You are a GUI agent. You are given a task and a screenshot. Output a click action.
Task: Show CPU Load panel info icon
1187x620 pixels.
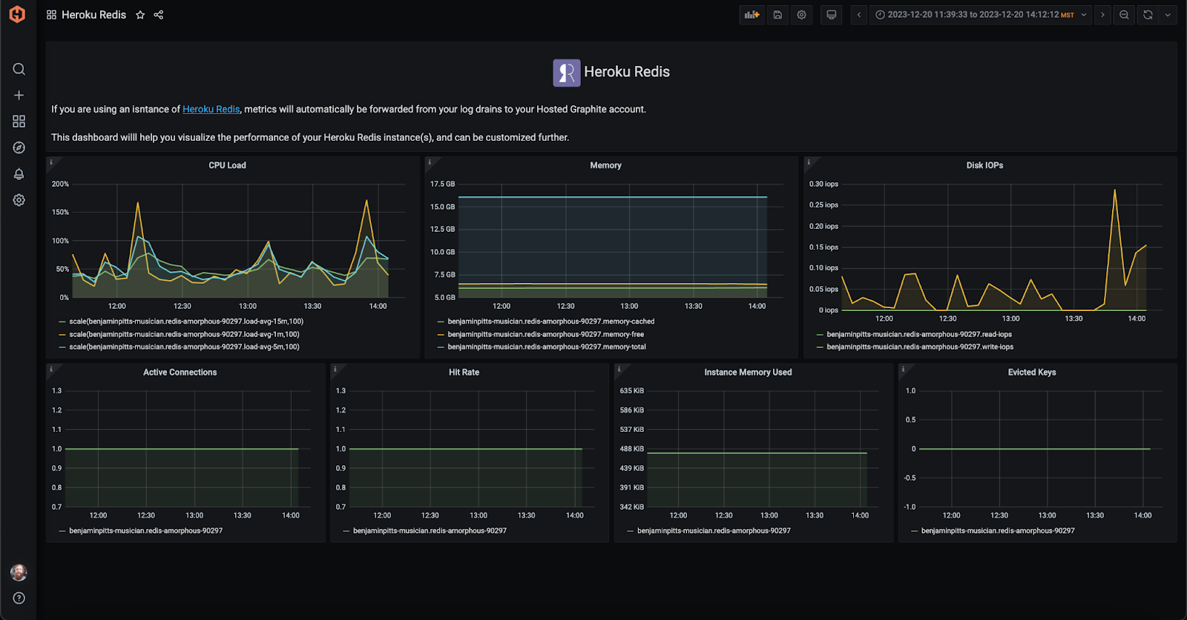[51, 161]
